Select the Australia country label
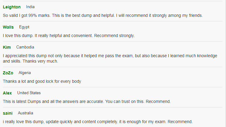 pyautogui.click(x=26, y=113)
